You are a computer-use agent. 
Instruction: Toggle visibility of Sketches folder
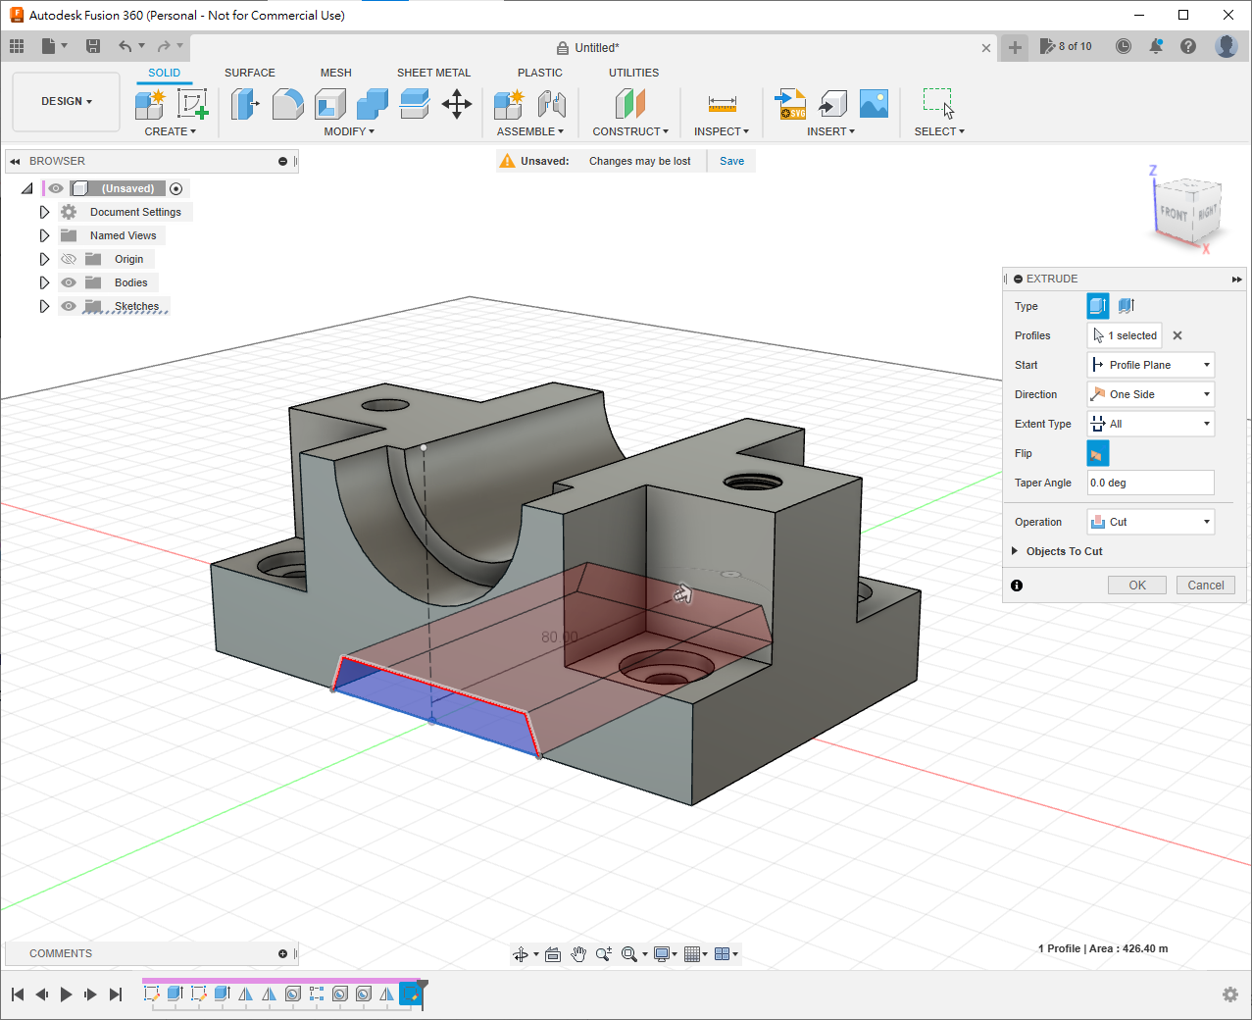[x=69, y=306]
